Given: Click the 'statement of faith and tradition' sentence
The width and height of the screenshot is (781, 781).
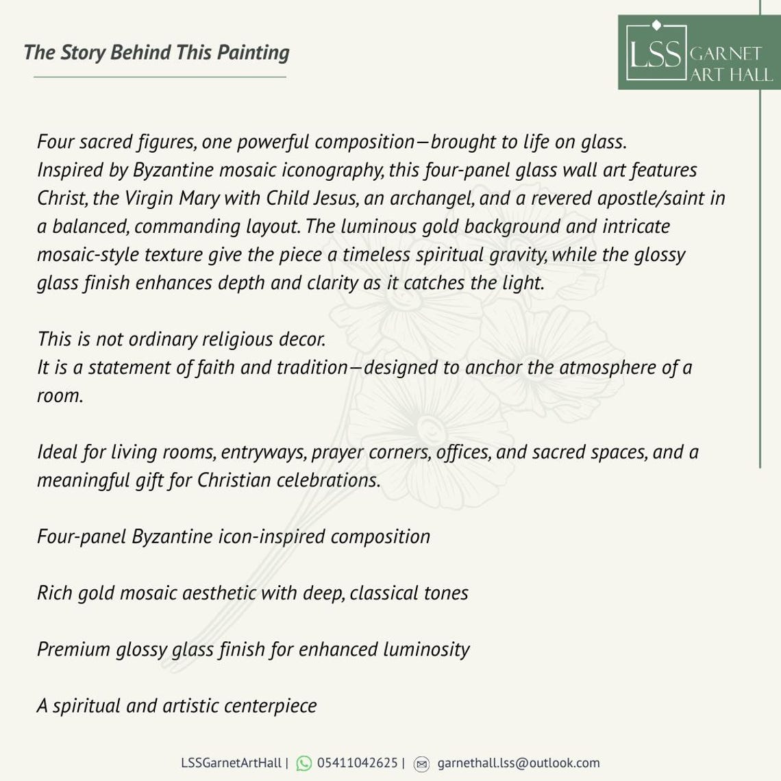Looking at the screenshot, I should click(x=364, y=382).
